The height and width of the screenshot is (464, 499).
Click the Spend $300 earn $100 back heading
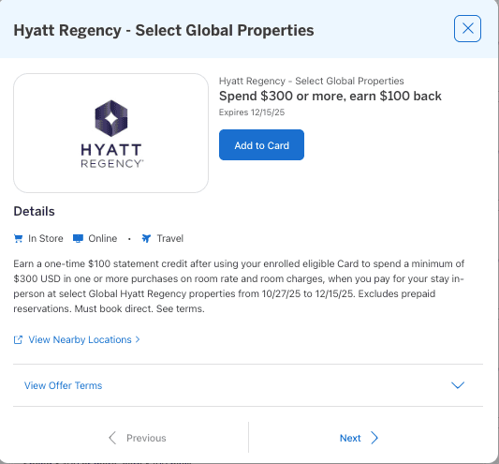point(330,96)
